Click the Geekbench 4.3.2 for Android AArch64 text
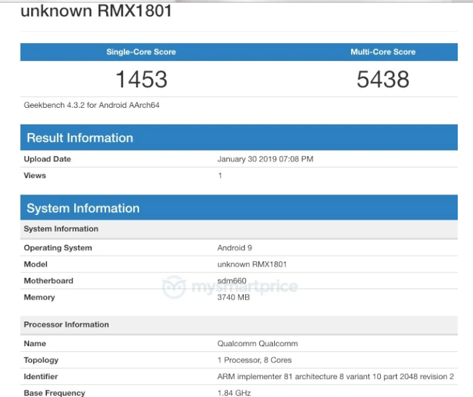Screen dimensions: 473x397 click(x=91, y=105)
